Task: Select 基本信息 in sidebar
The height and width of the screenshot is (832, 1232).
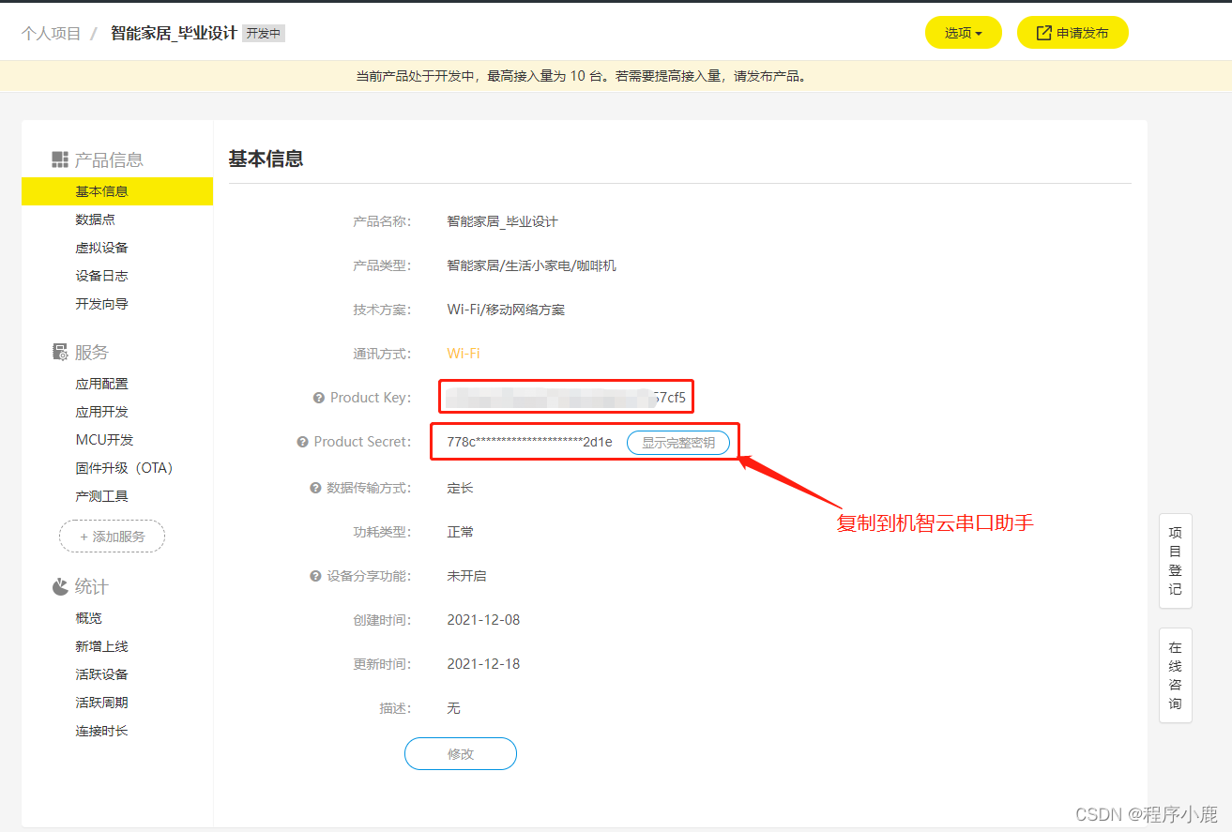Action: tap(117, 191)
